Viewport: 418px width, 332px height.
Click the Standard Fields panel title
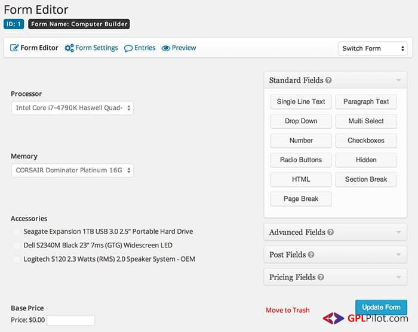[x=296, y=80]
